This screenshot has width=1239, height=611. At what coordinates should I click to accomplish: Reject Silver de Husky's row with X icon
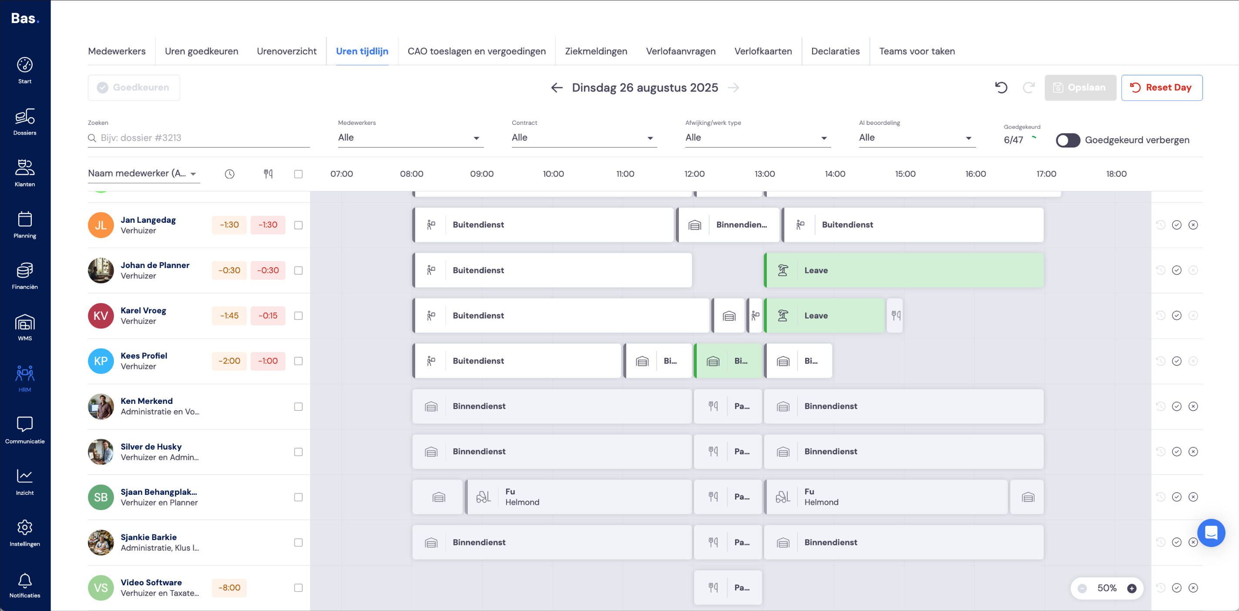[1193, 452]
